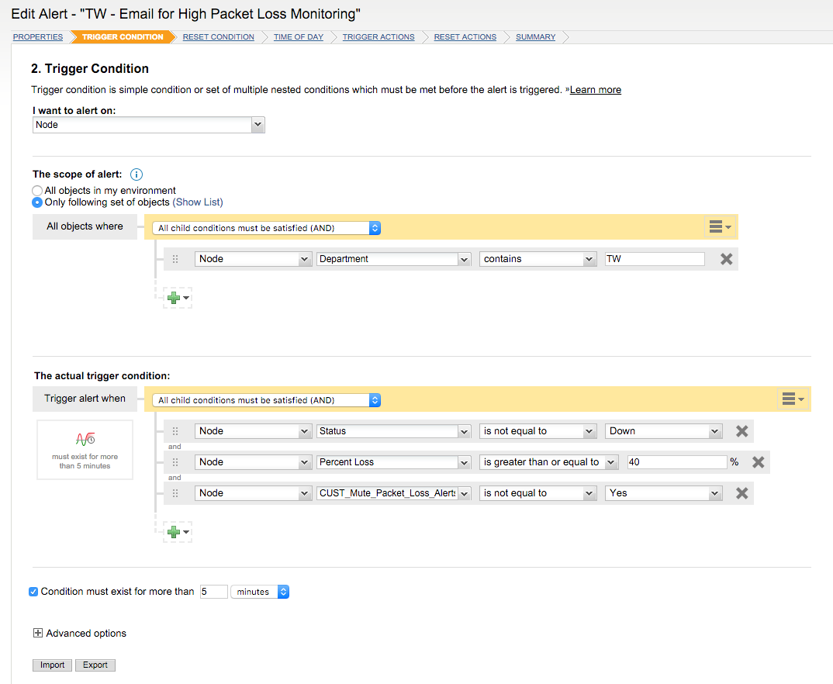
Task: Open the scope group options menu icon
Action: point(719,226)
